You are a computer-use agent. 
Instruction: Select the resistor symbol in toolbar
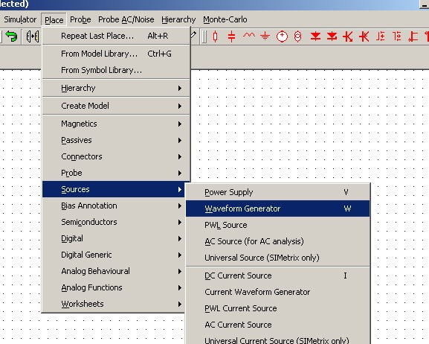click(216, 36)
